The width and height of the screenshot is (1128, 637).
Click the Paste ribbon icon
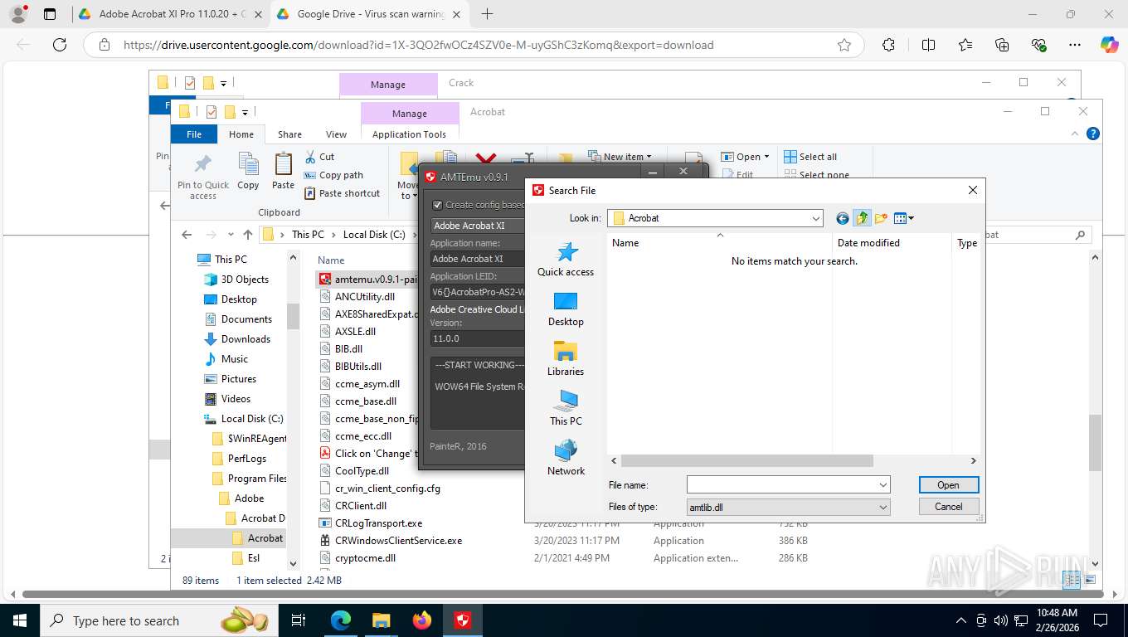point(284,171)
